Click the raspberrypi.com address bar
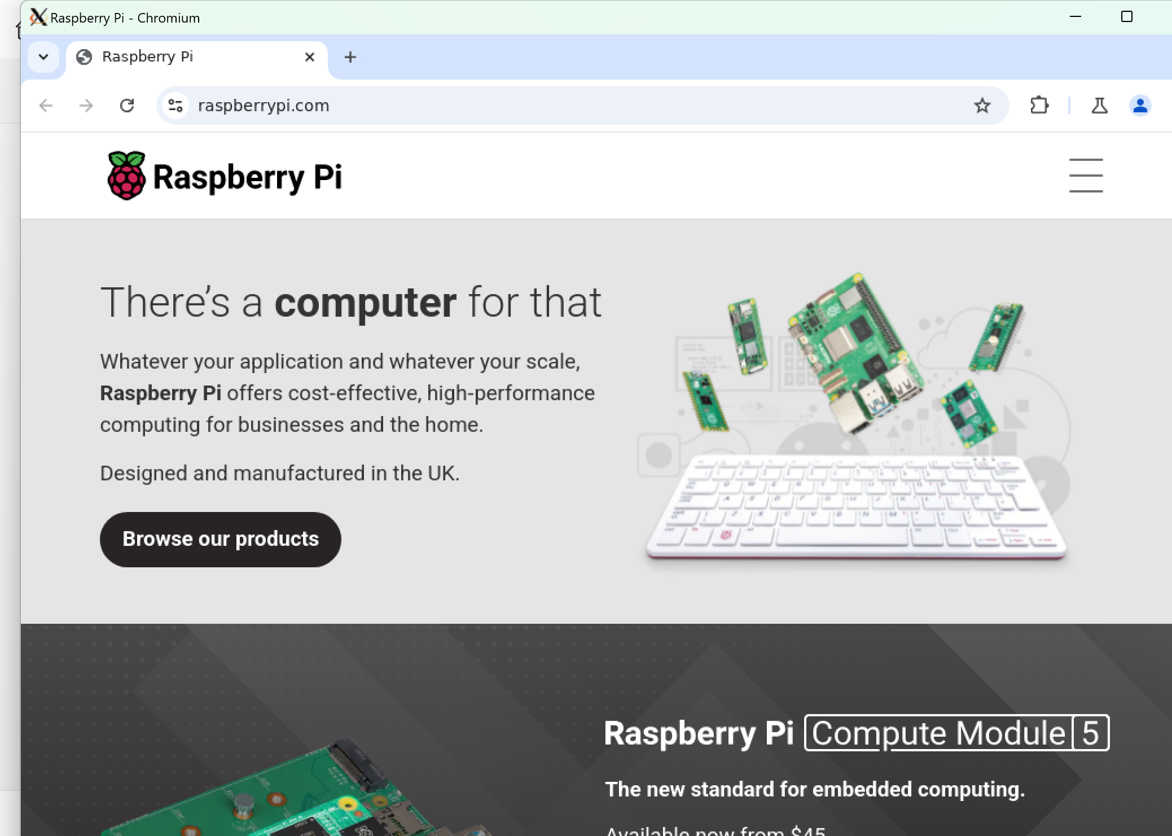This screenshot has height=836, width=1172. coord(581,106)
